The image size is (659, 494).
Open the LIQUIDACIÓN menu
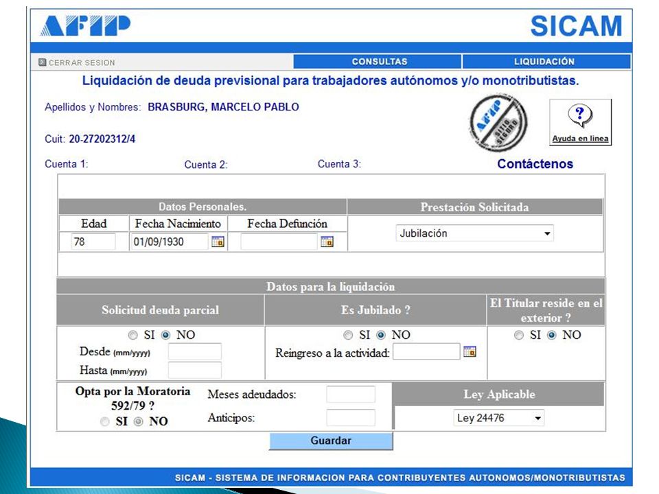click(x=546, y=61)
